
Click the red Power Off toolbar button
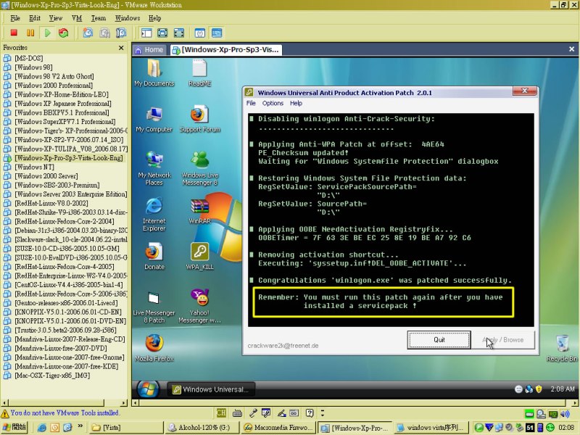coord(14,33)
